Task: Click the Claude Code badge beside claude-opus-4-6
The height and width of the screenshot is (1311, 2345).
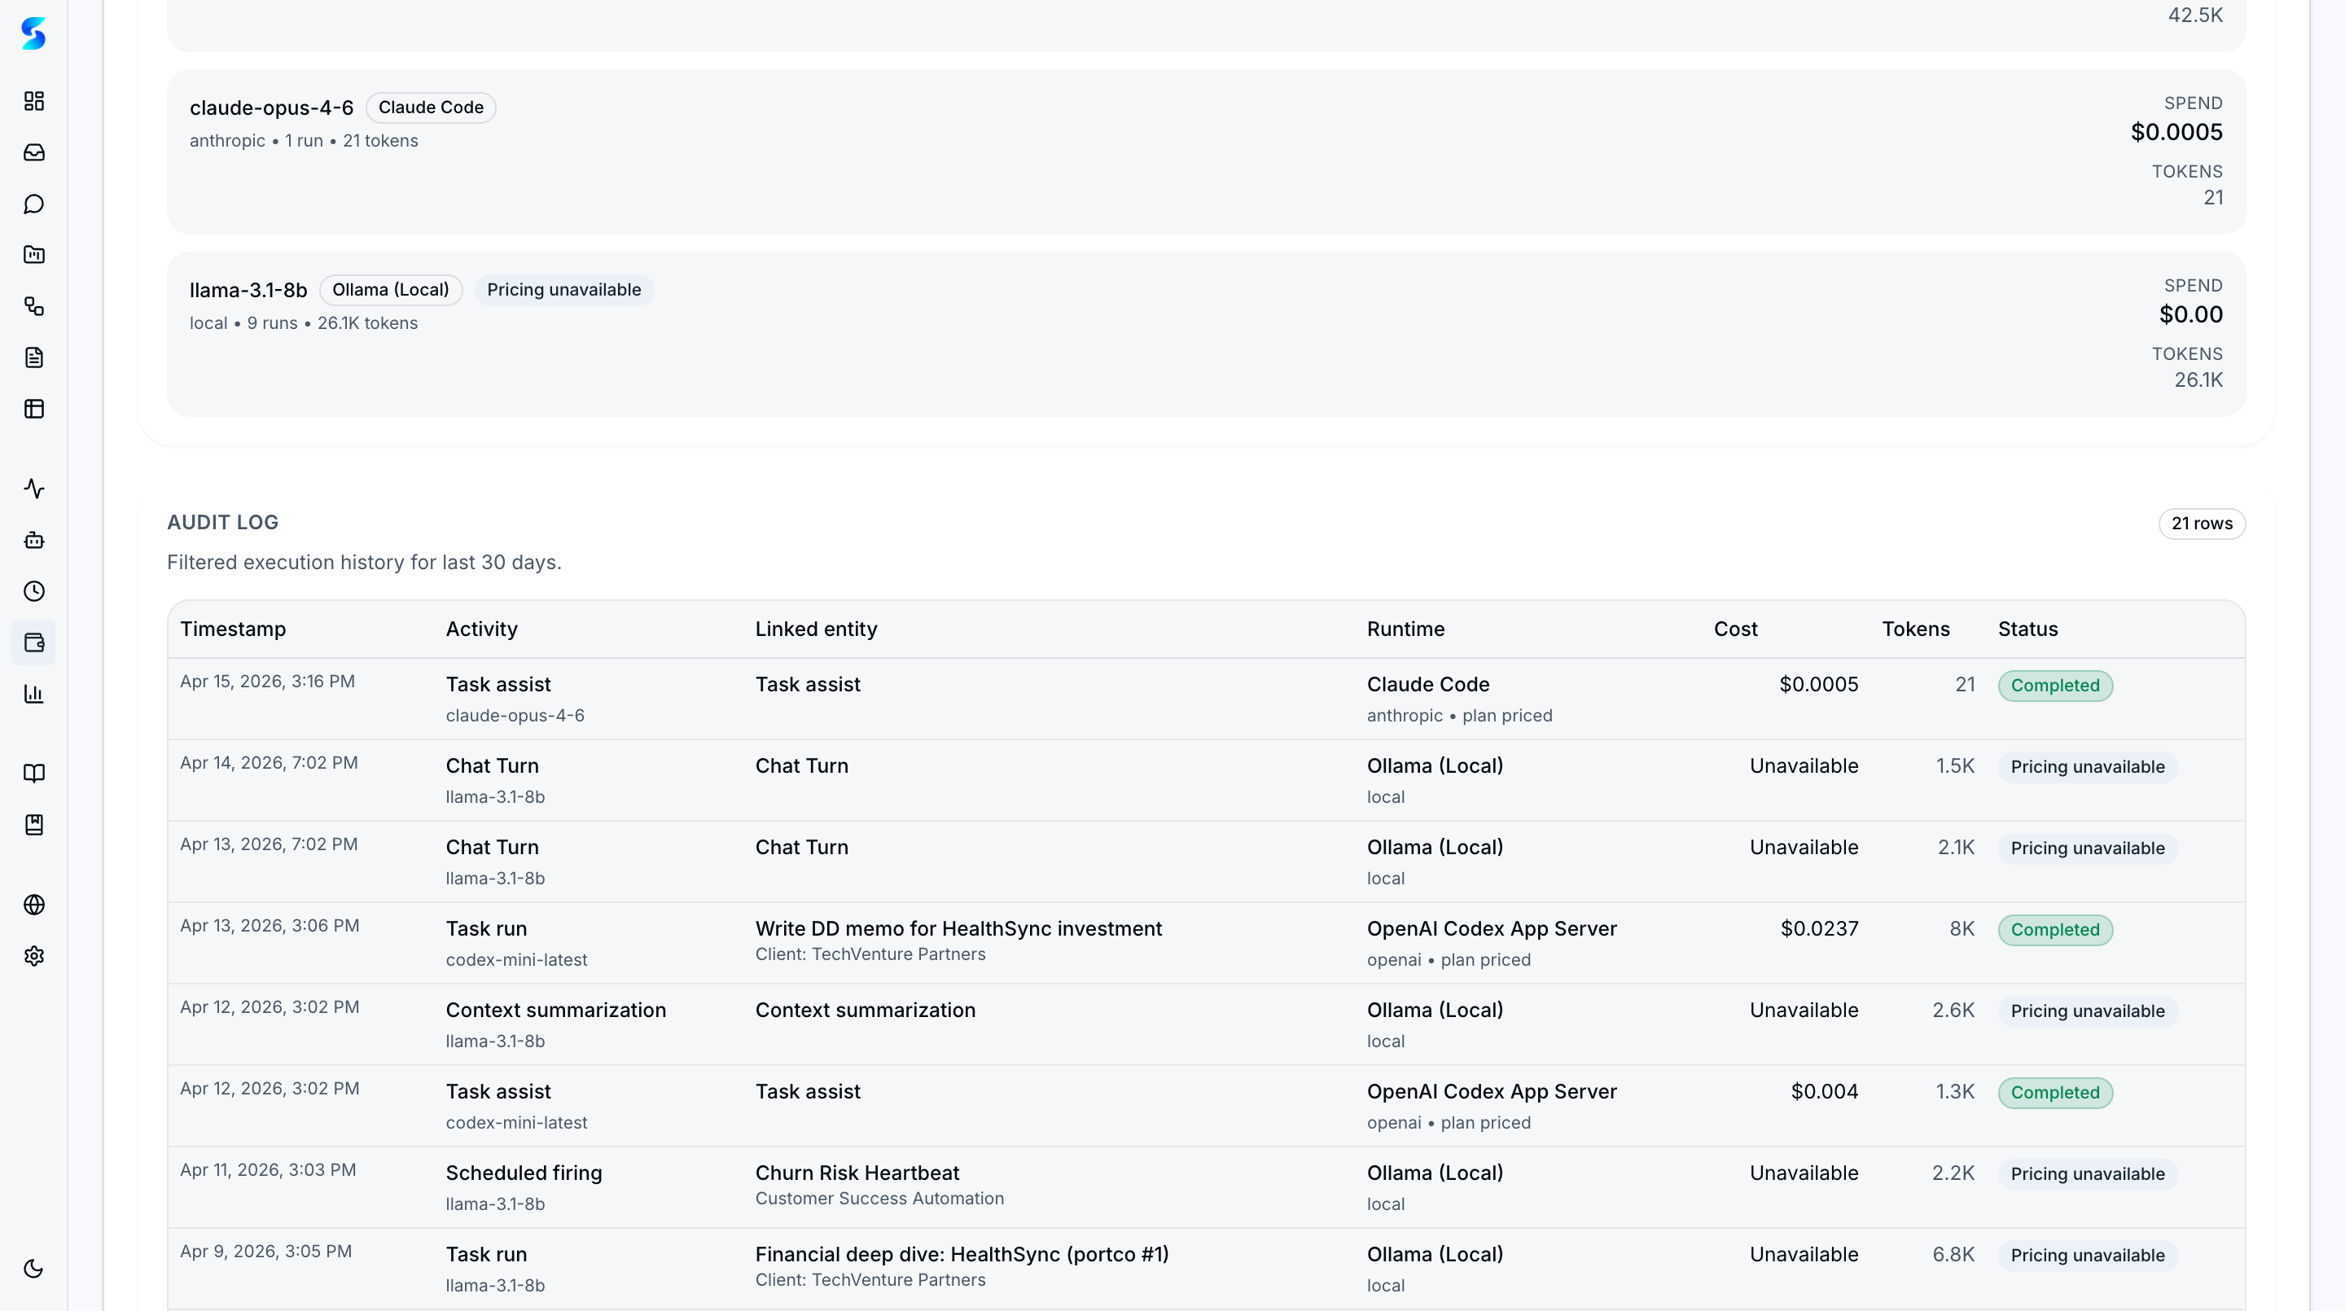Action: click(x=431, y=107)
